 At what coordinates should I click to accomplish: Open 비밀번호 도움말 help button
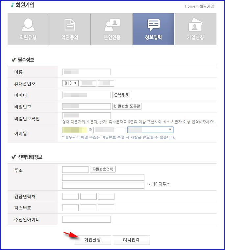pyautogui.click(x=127, y=106)
